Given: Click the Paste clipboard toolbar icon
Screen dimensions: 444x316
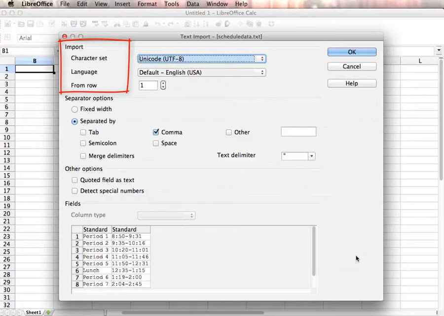Looking at the screenshot, I should click(x=136, y=24).
